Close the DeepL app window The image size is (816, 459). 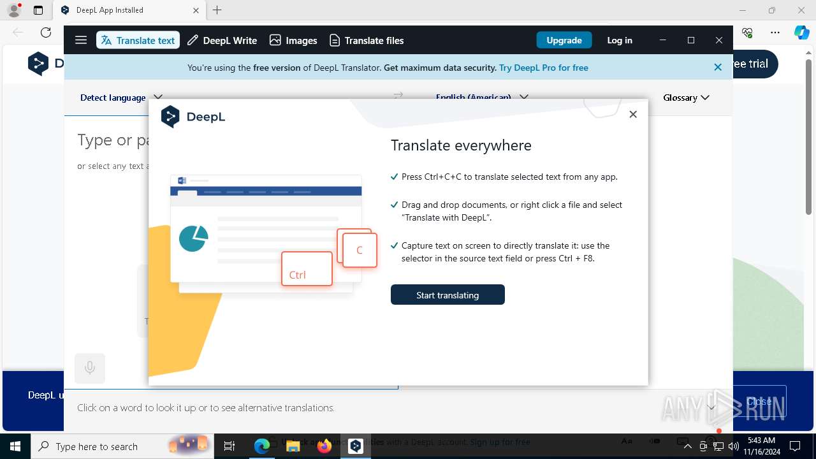click(x=719, y=40)
